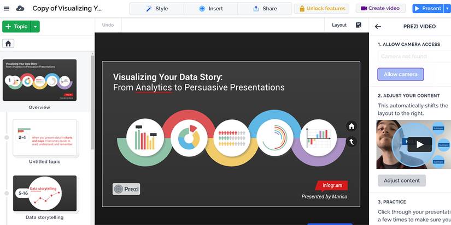The width and height of the screenshot is (451, 225).
Task: Click the back arrow below the canvas home button
Action: [352, 142]
